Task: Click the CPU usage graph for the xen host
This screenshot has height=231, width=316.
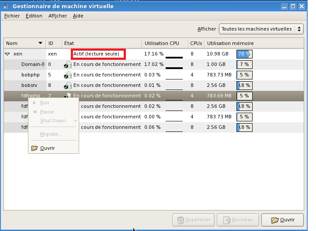Action: click(174, 54)
